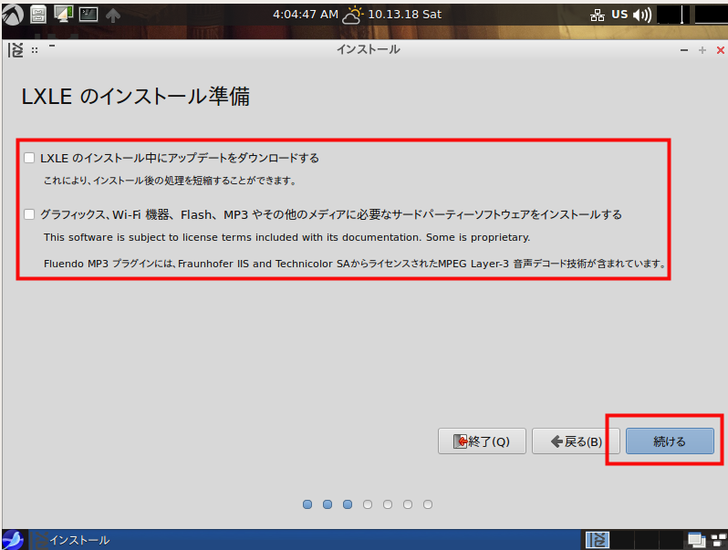Click the third filled progress dot
Image resolution: width=728 pixels, height=550 pixels.
[348, 504]
